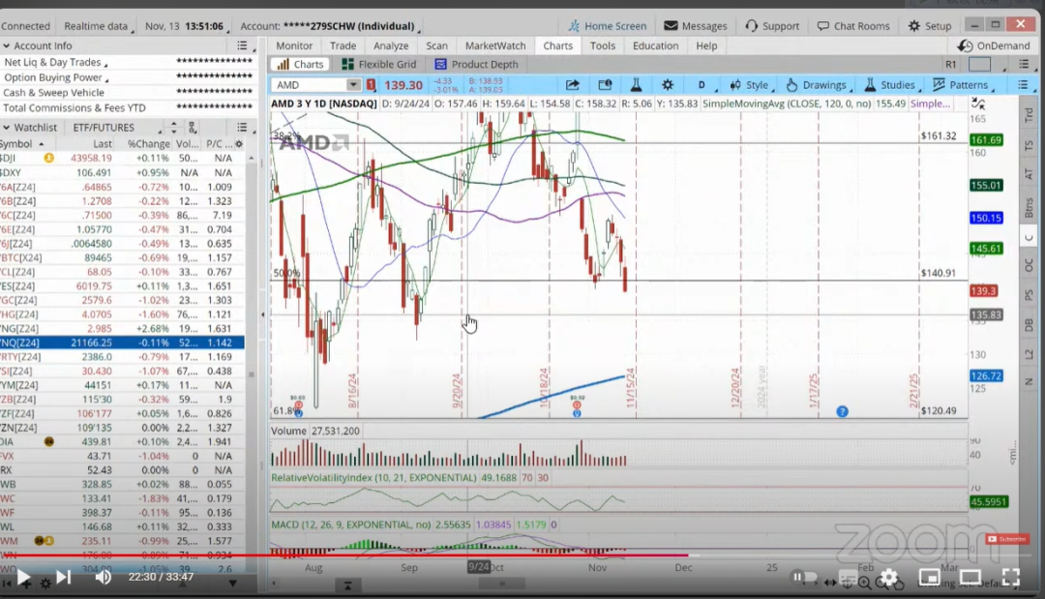Open the chart toolbar hamburger menu icon
This screenshot has height=599, width=1045.
(1023, 84)
